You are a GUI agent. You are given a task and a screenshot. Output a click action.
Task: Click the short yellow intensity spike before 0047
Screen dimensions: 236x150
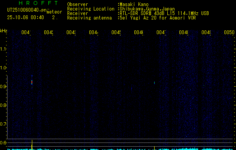click(155, 148)
